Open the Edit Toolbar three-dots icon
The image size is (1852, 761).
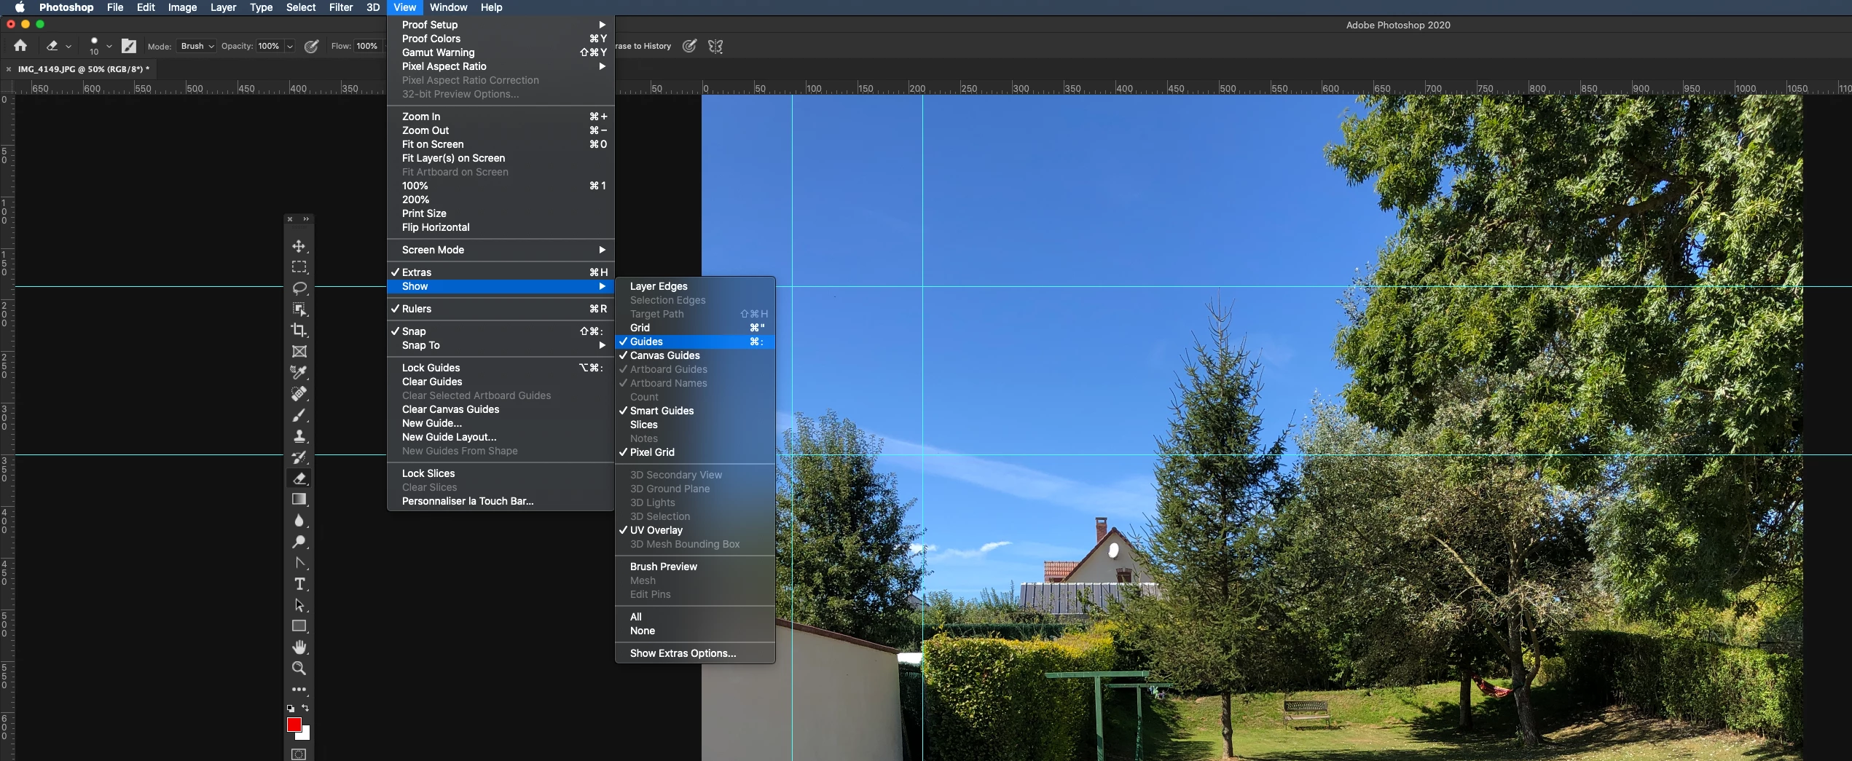click(x=299, y=690)
